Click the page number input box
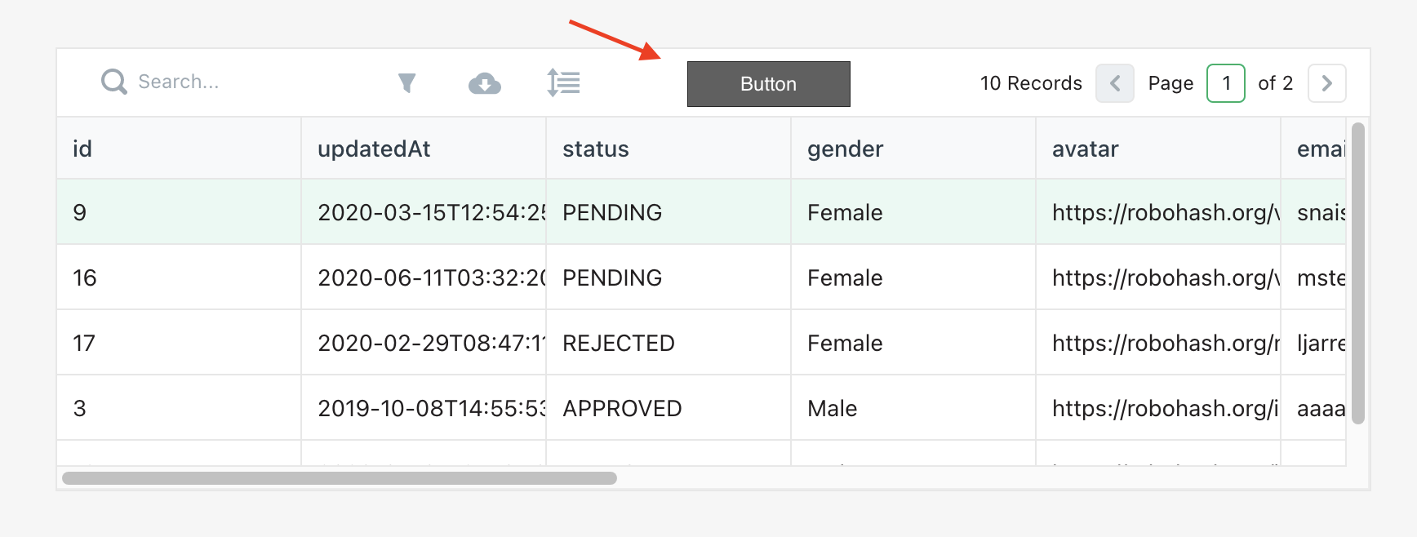 [1225, 82]
